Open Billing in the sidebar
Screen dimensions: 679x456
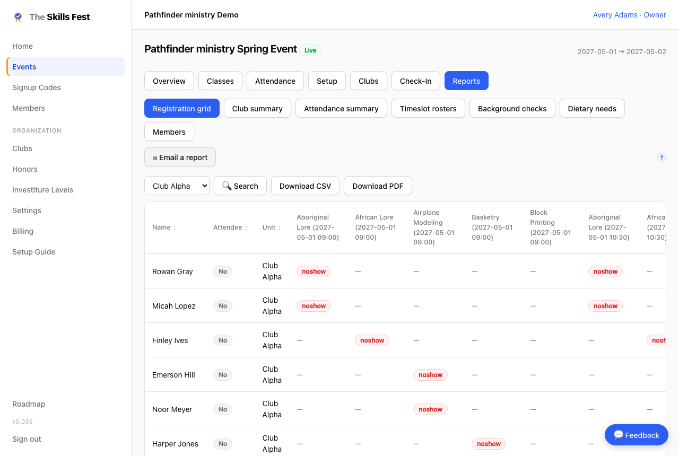65,231
